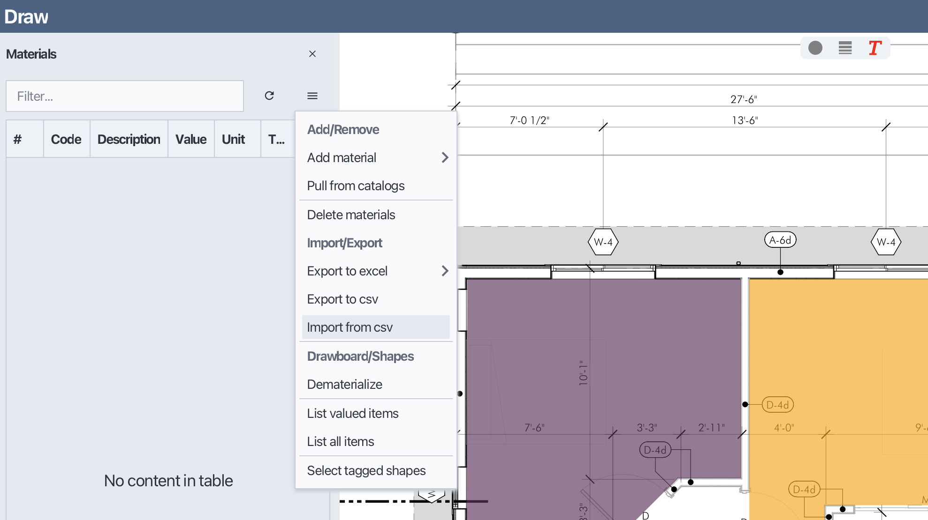Select the red Text annotation tool
The height and width of the screenshot is (520, 928).
(x=874, y=48)
